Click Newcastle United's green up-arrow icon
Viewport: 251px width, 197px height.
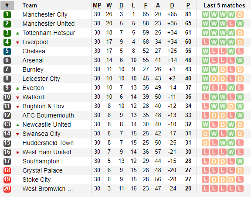click(x=17, y=125)
